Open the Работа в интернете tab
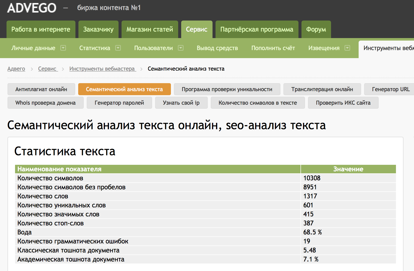 pos(41,29)
